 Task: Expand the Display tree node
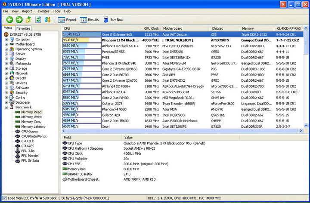click(6, 58)
